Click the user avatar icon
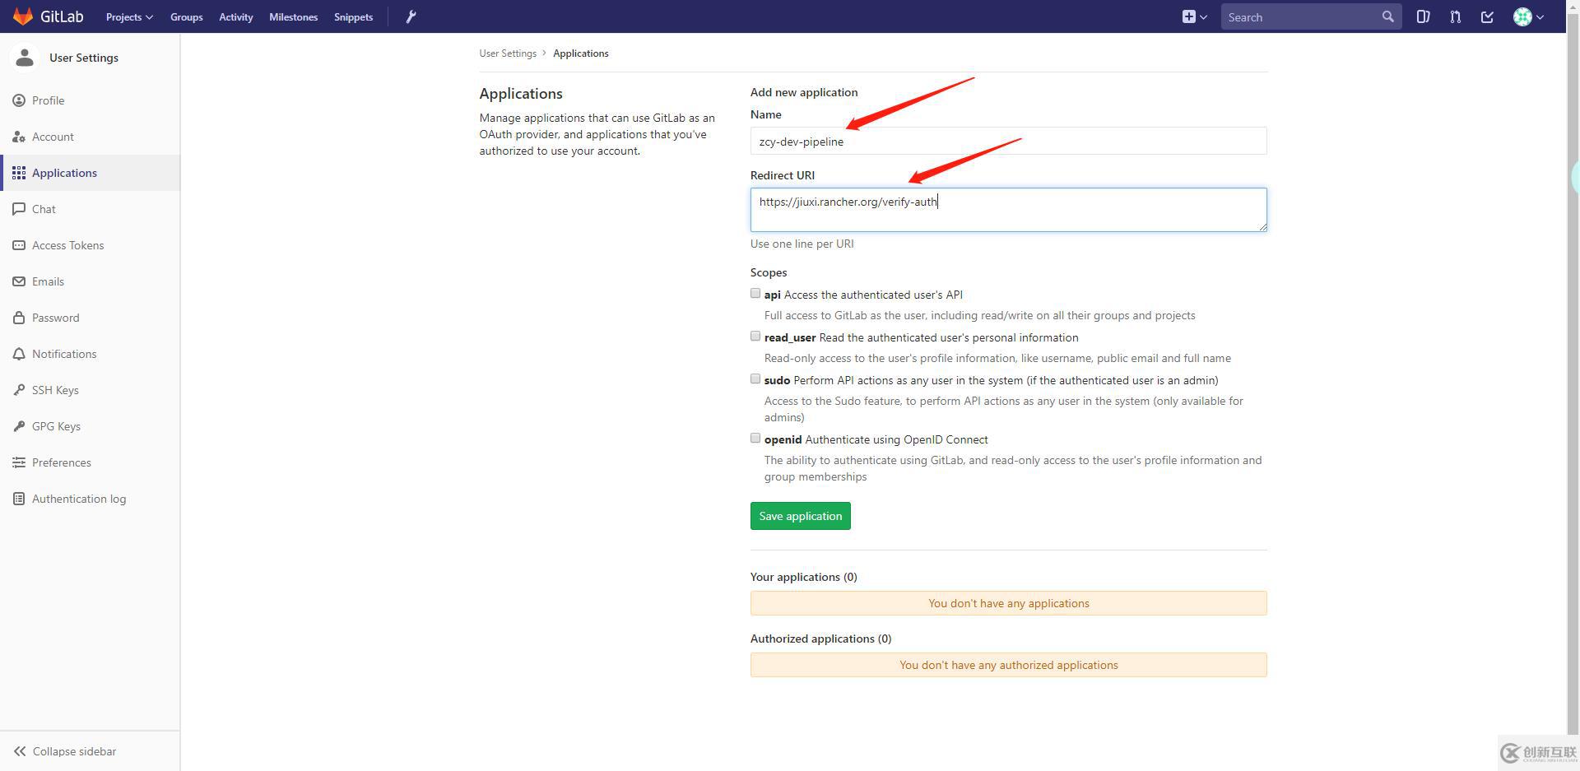Screen dimensions: 1580x771 1522,16
